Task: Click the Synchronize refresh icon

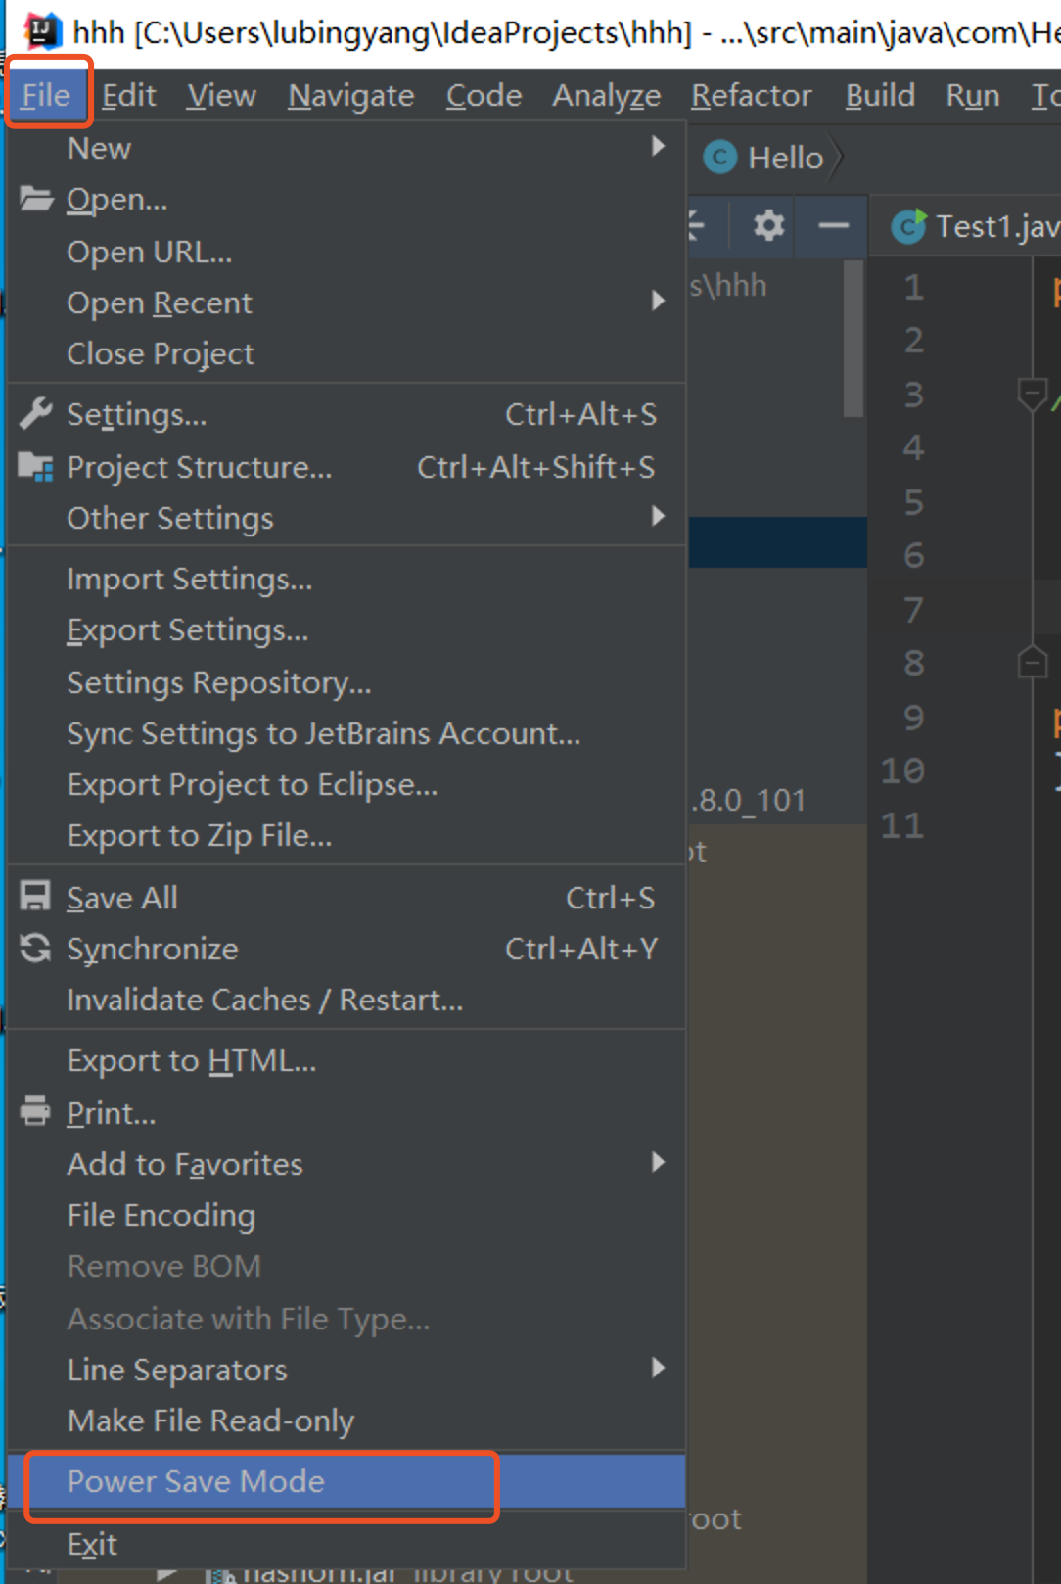Action: pyautogui.click(x=36, y=948)
